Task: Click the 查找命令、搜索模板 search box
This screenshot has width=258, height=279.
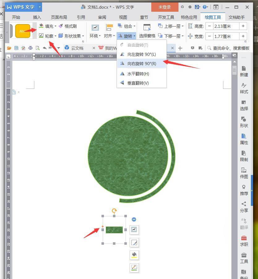Action: [228, 48]
